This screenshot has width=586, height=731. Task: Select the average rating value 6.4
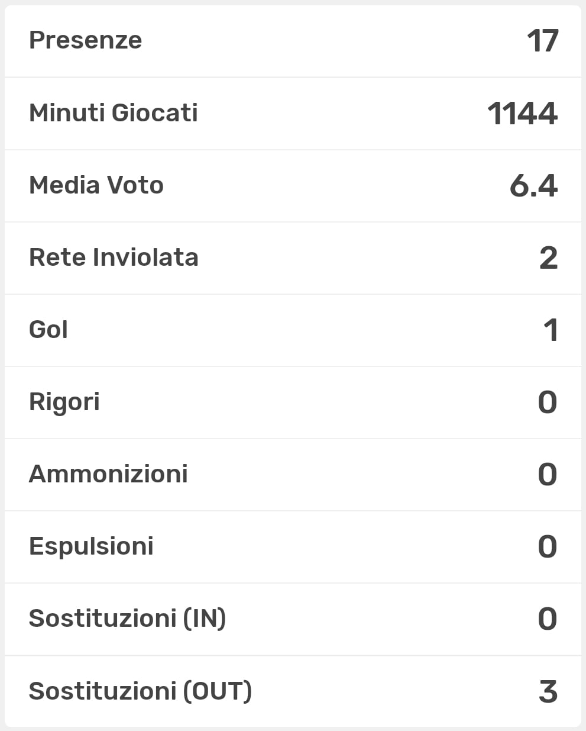point(533,186)
